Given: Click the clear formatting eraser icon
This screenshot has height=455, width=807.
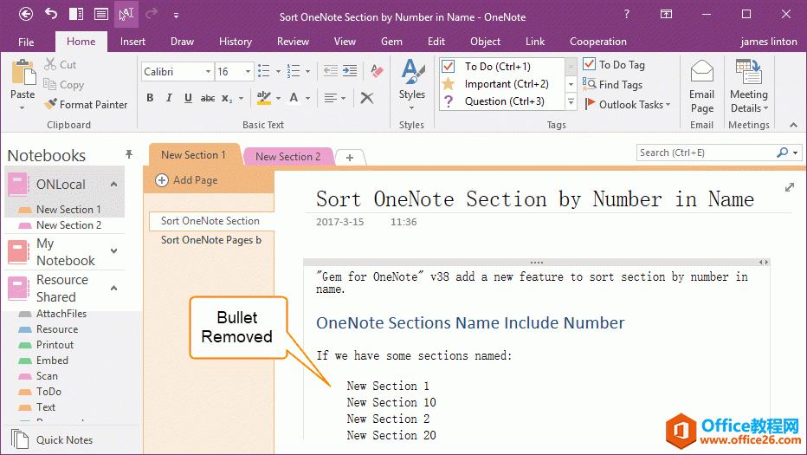Looking at the screenshot, I should pos(377,72).
